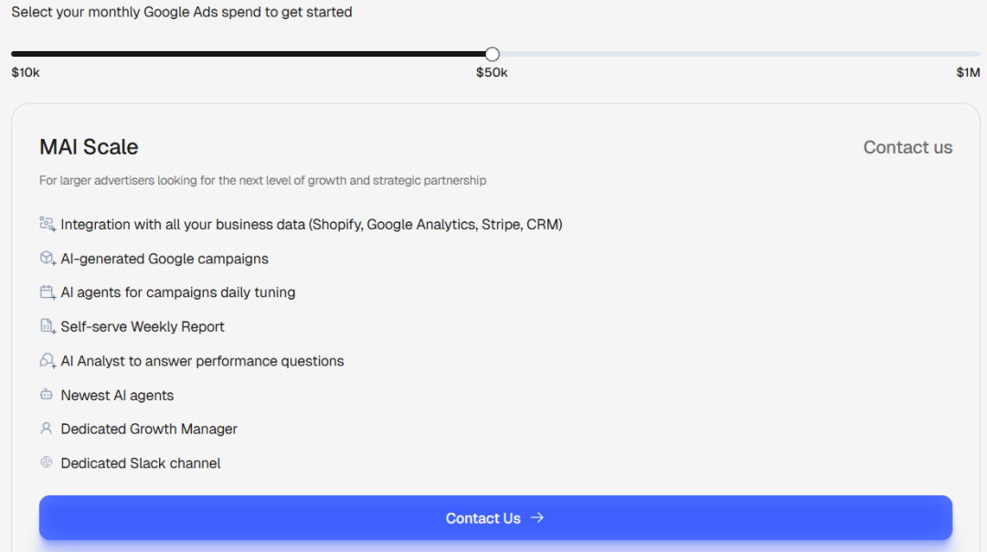Click the Newest AI agents robot icon
Image resolution: width=987 pixels, height=552 pixels.
click(46, 395)
